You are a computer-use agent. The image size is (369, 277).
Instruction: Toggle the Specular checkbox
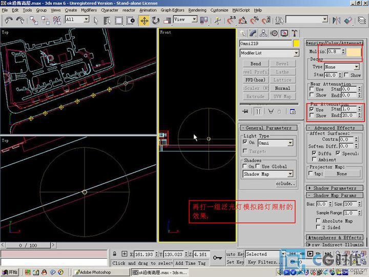[338, 153]
